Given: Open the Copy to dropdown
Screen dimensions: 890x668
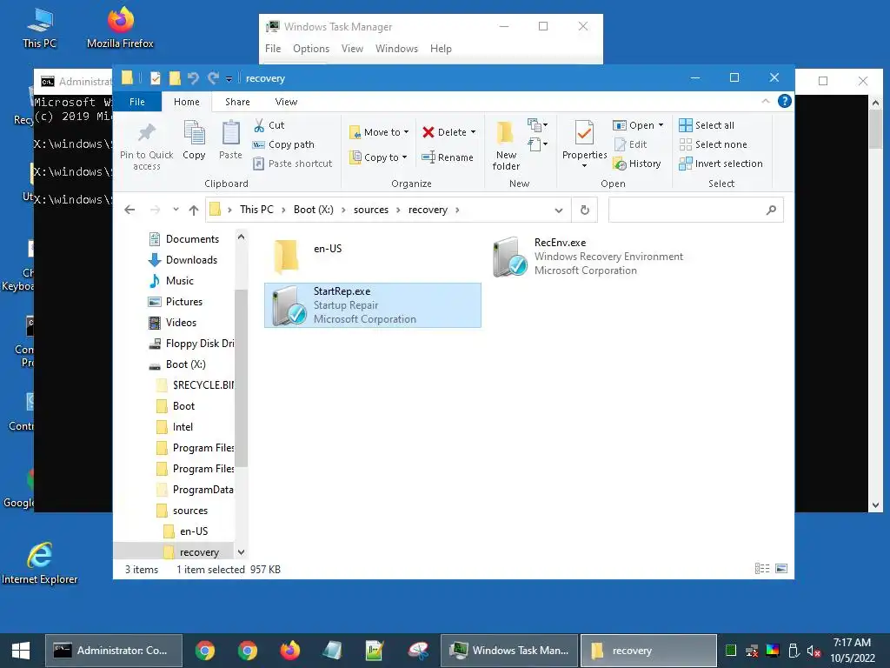Looking at the screenshot, I should tap(379, 157).
